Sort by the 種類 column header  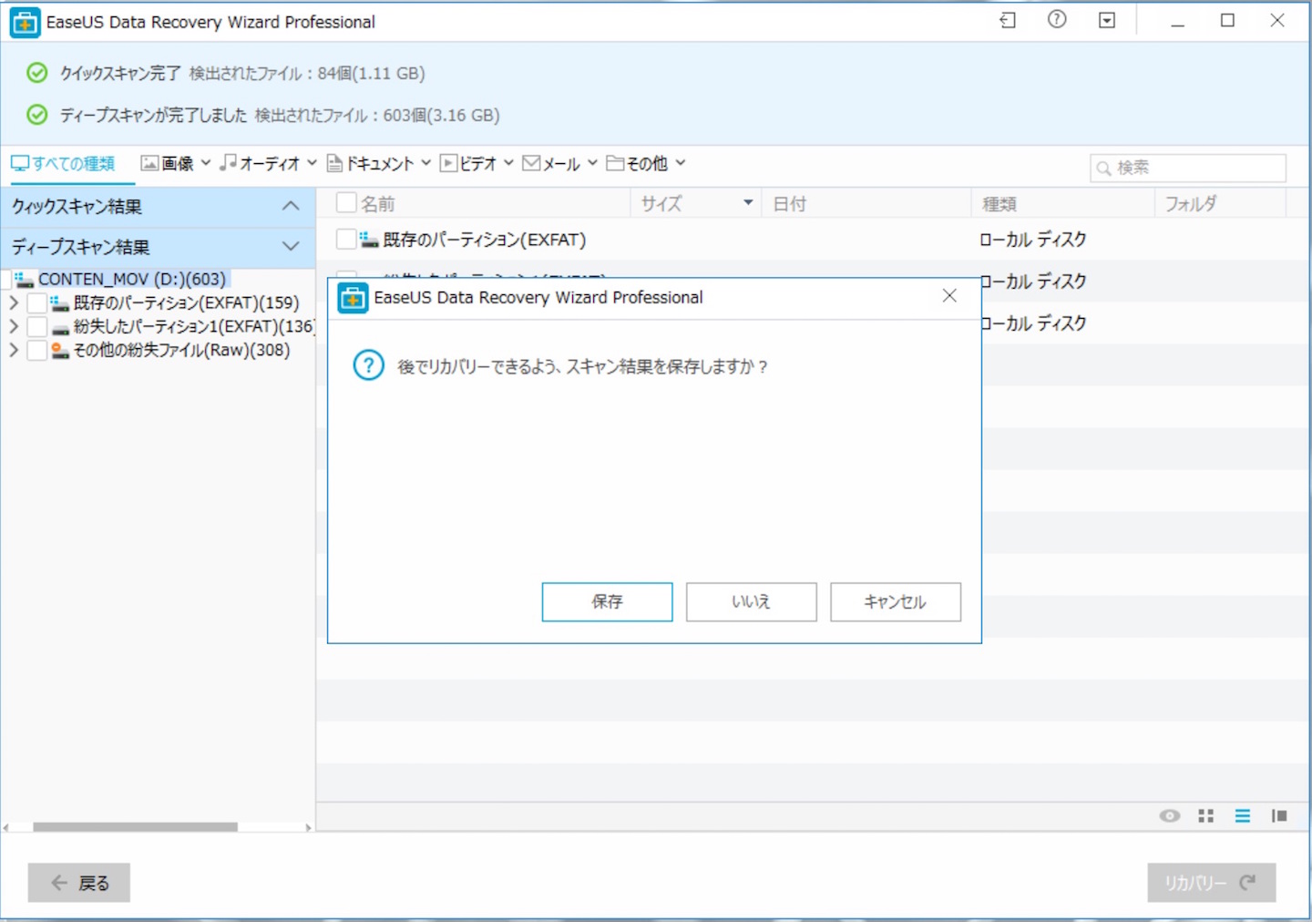pos(1063,203)
